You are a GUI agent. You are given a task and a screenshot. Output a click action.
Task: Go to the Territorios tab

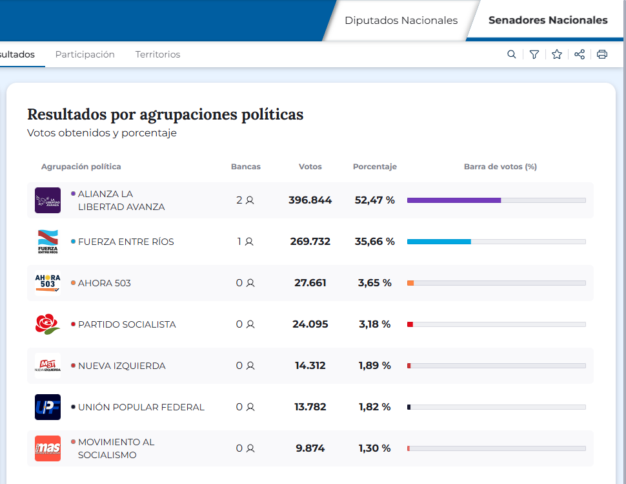point(157,54)
